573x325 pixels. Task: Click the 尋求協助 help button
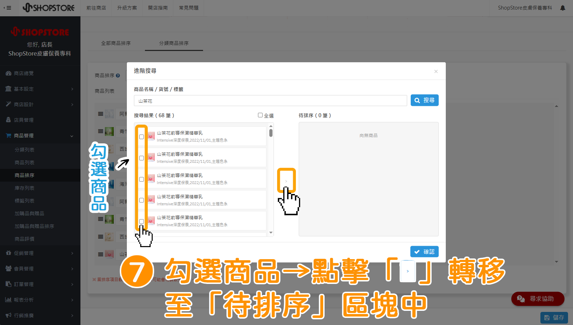(538, 299)
